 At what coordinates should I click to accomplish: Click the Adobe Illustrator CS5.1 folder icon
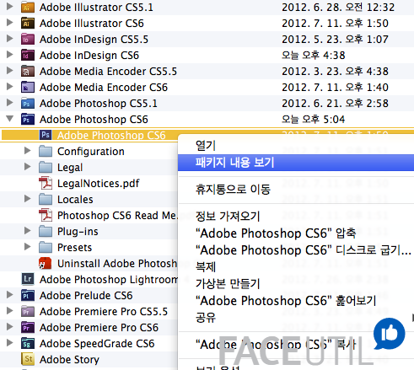(28, 8)
